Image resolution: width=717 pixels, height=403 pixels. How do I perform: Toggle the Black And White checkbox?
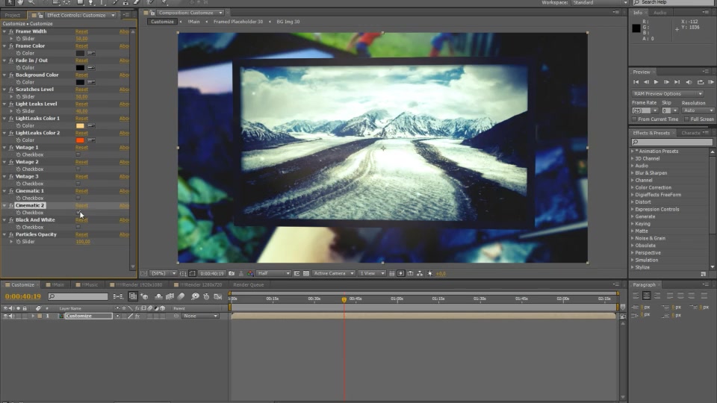[x=78, y=227]
